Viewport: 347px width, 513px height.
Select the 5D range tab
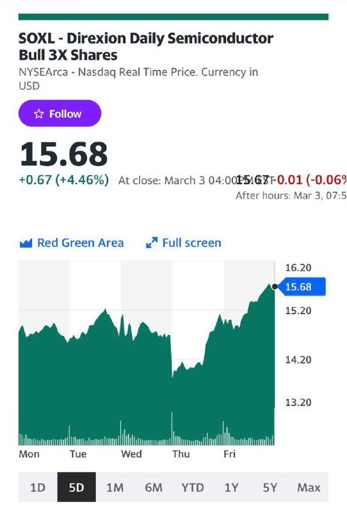(76, 487)
